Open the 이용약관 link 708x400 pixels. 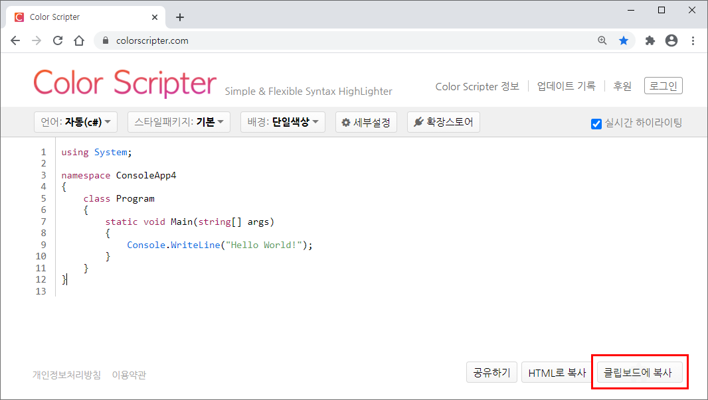(x=129, y=375)
